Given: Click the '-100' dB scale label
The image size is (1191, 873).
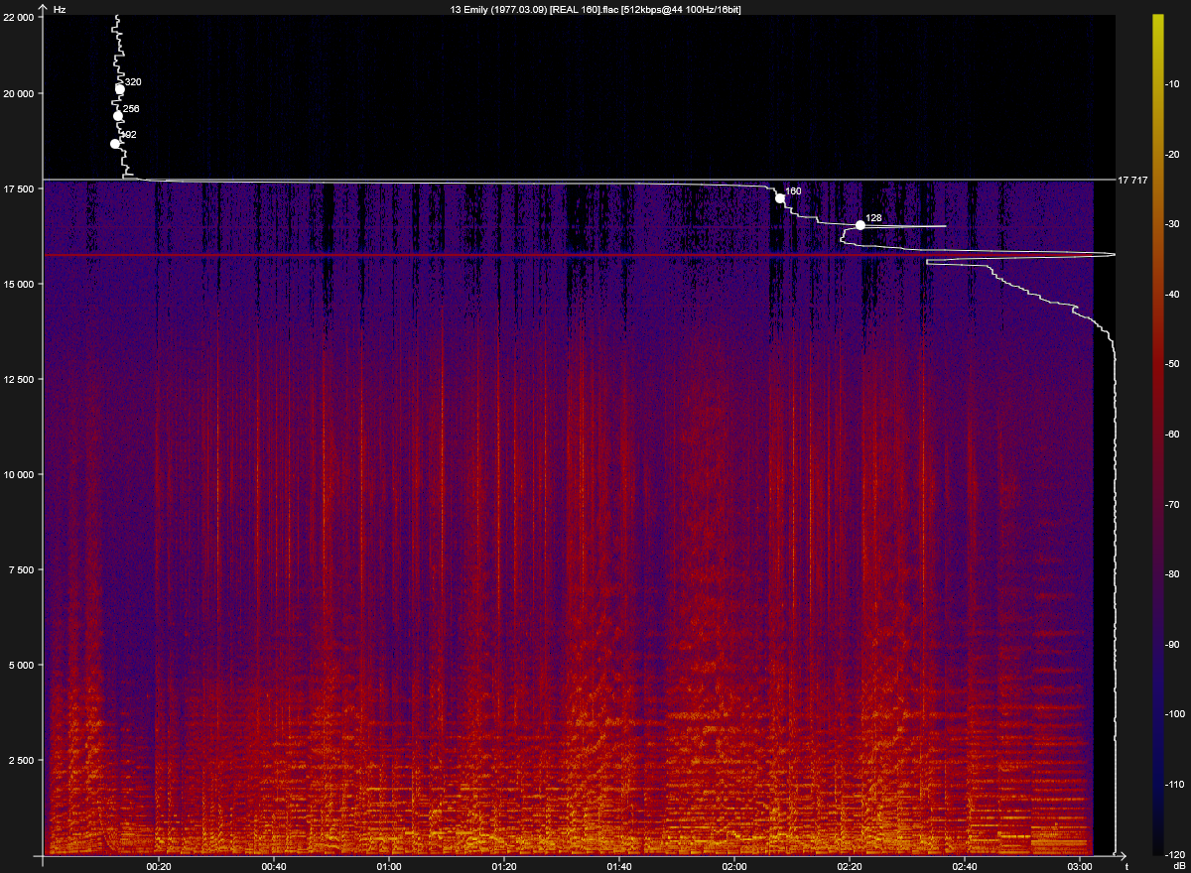Looking at the screenshot, I should (1173, 714).
